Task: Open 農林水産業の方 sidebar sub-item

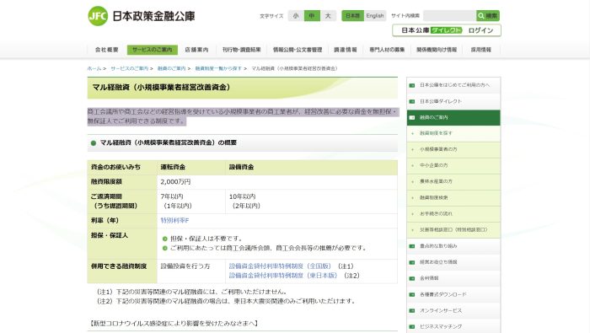Action: pos(453,182)
